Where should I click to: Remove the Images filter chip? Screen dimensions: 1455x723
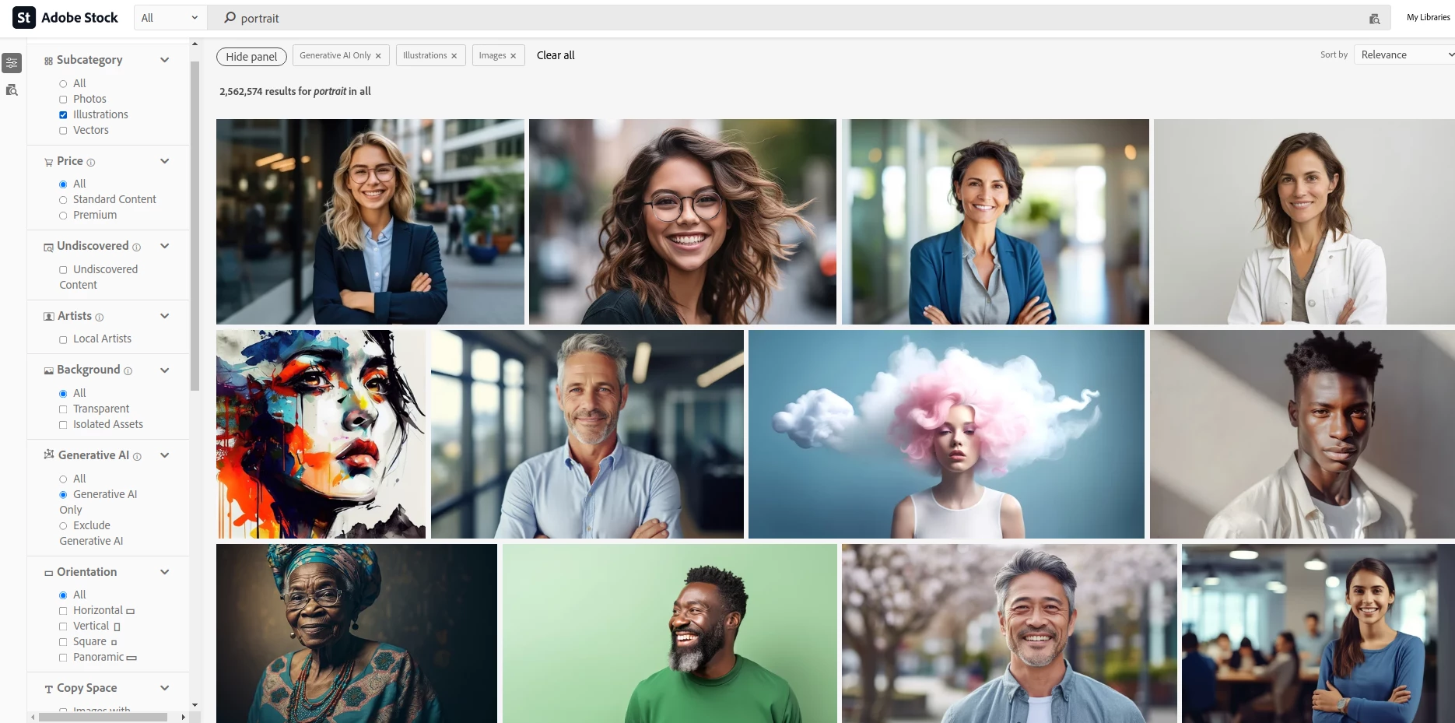513,56
